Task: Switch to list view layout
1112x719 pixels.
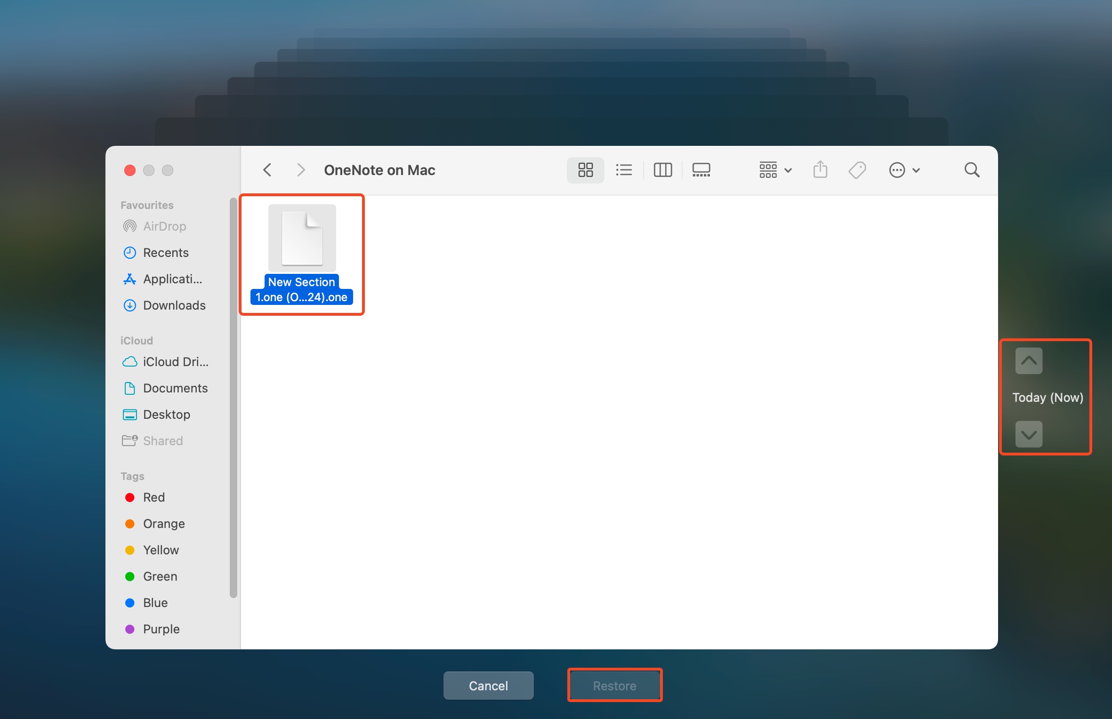Action: (x=624, y=170)
